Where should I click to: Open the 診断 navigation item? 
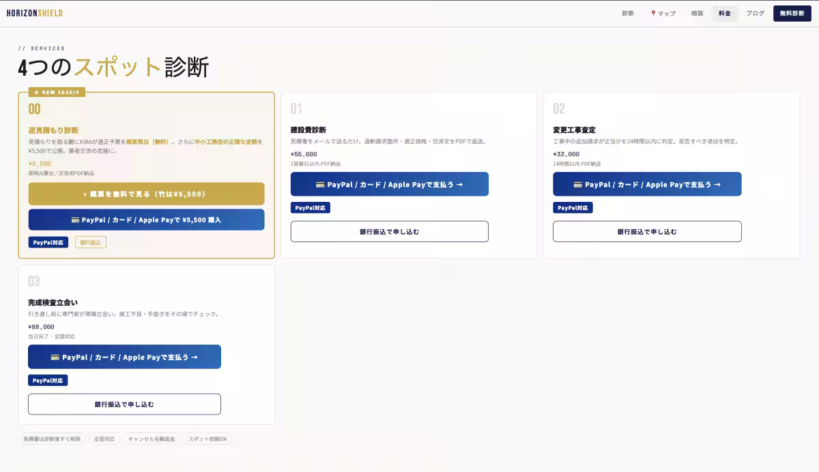pos(627,12)
